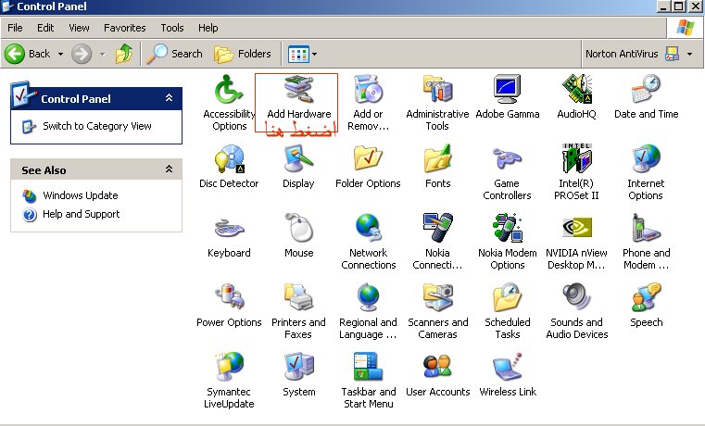Open Internet Options
Image resolution: width=705 pixels, height=426 pixels.
(x=646, y=172)
